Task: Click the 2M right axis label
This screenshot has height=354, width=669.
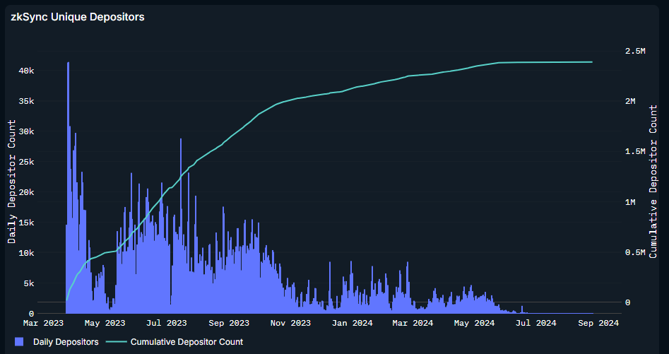Action: coord(630,101)
